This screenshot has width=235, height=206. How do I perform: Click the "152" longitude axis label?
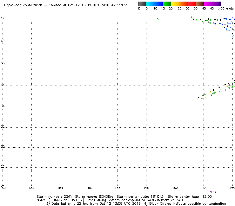31,188
